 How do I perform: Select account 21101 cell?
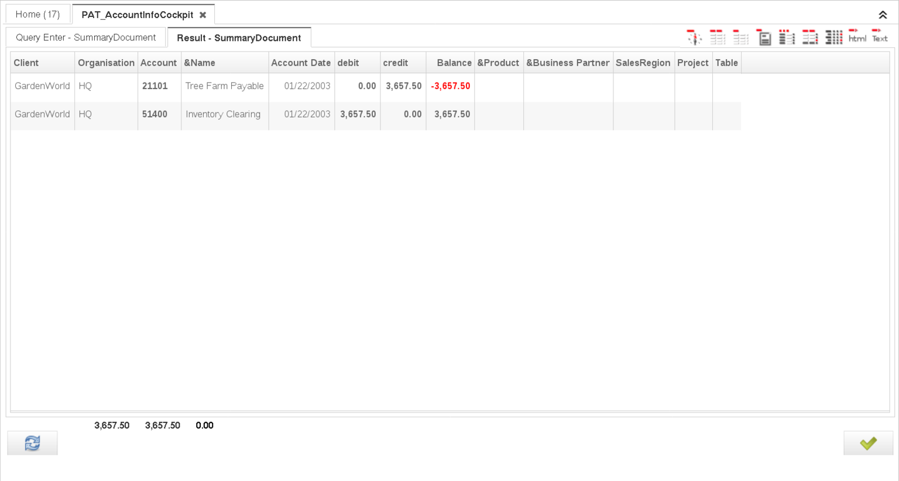point(155,86)
